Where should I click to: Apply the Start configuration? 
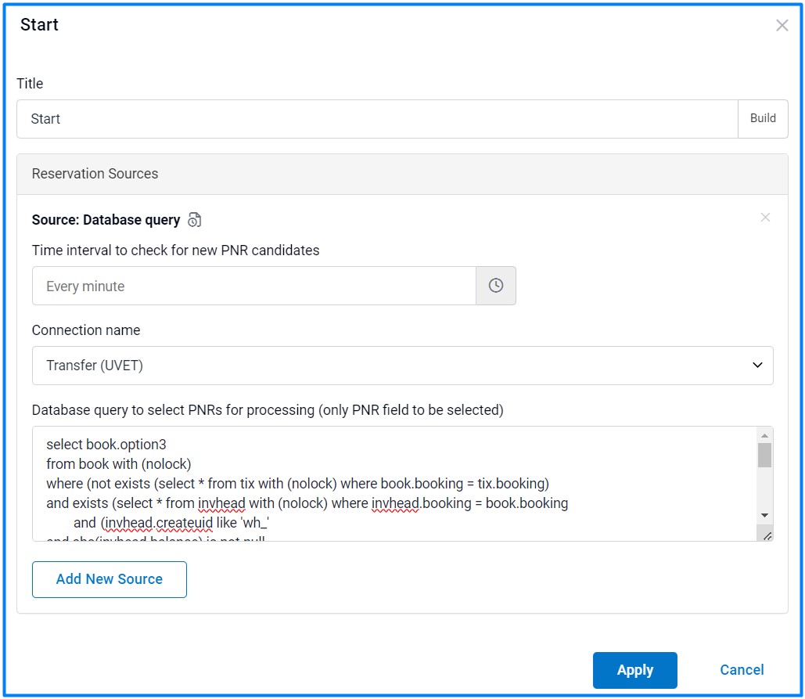tap(634, 670)
